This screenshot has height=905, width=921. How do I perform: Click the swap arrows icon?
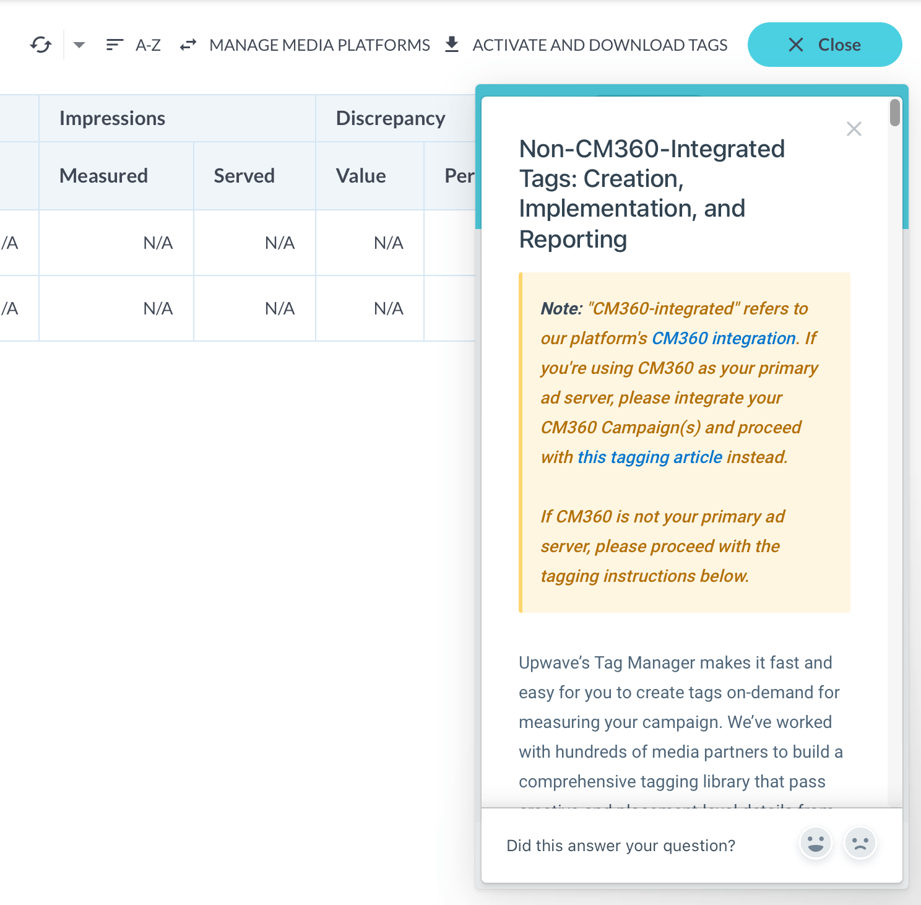point(188,45)
